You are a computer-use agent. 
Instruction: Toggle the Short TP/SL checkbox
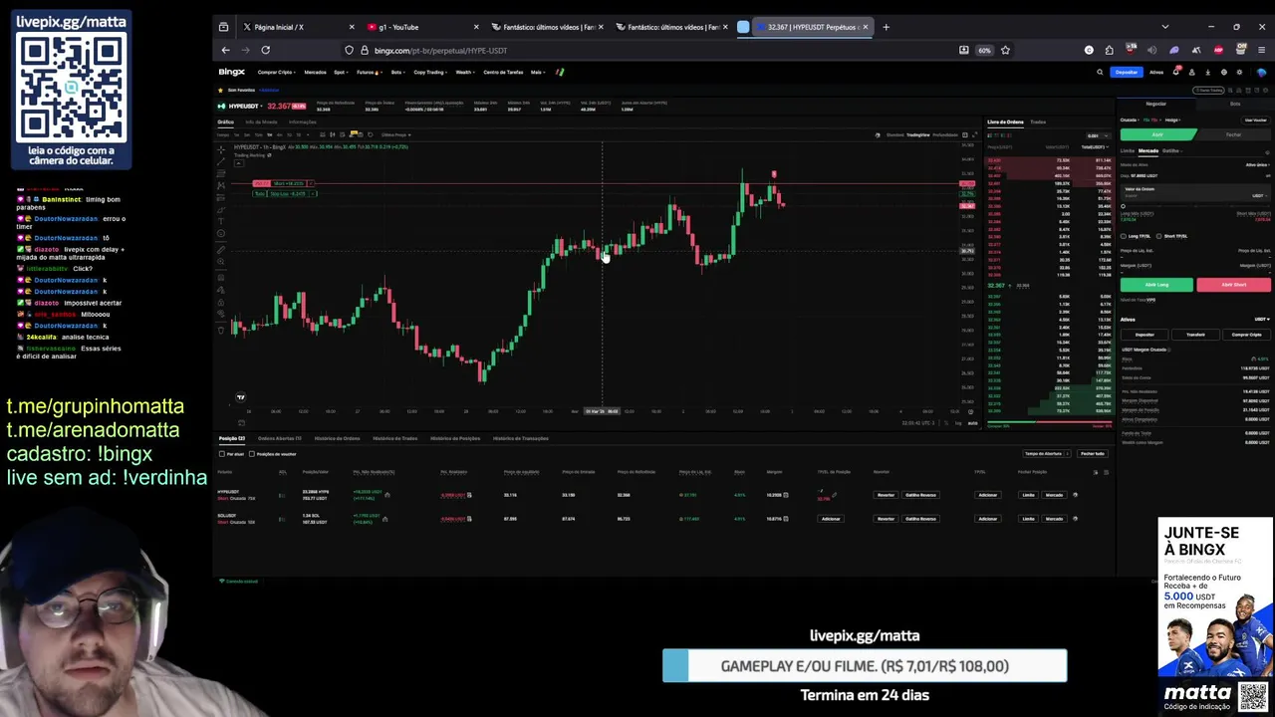1158,236
